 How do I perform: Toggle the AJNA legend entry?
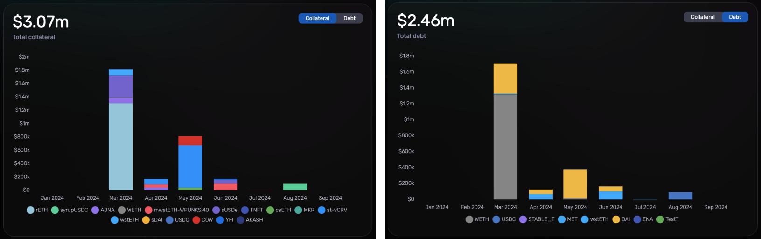pyautogui.click(x=103, y=210)
